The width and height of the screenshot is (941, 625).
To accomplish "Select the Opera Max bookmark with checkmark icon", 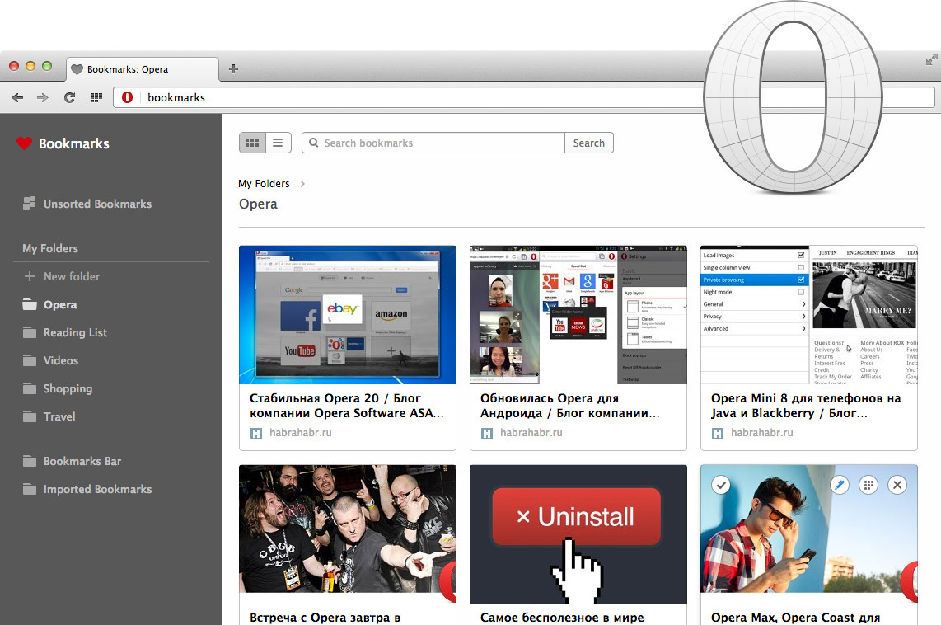I will click(x=721, y=485).
